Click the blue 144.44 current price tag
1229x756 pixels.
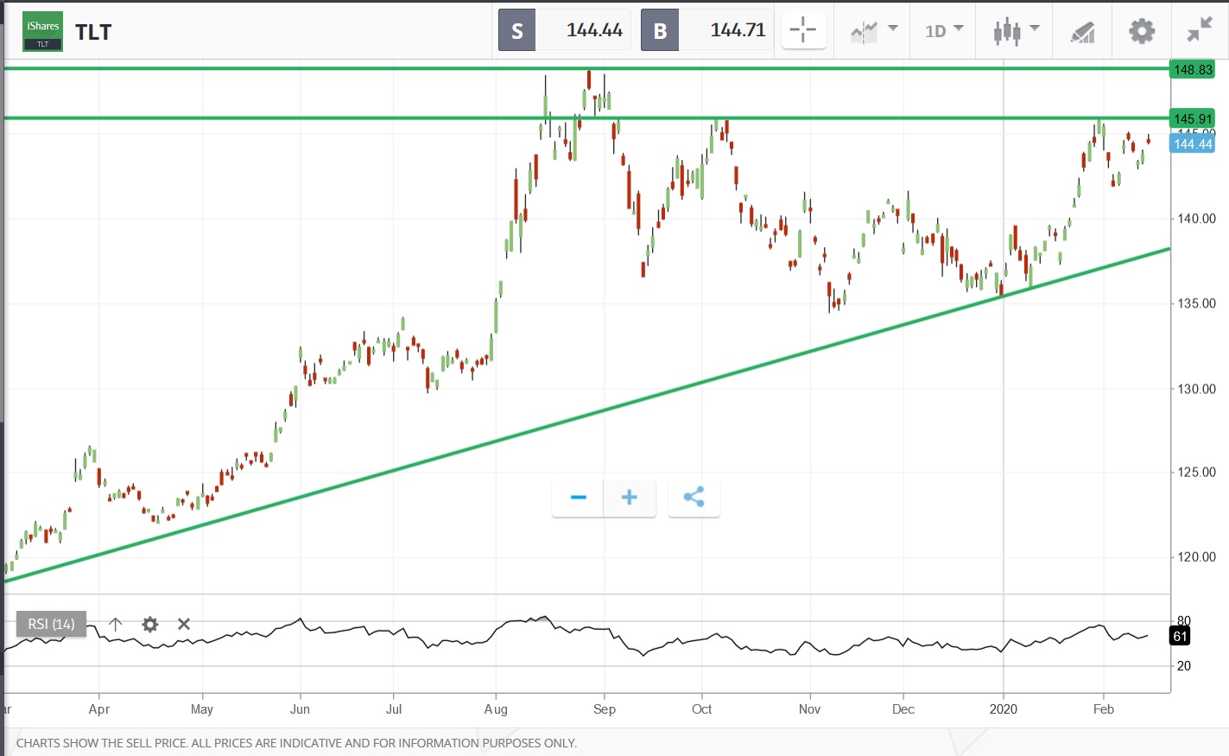[1192, 144]
